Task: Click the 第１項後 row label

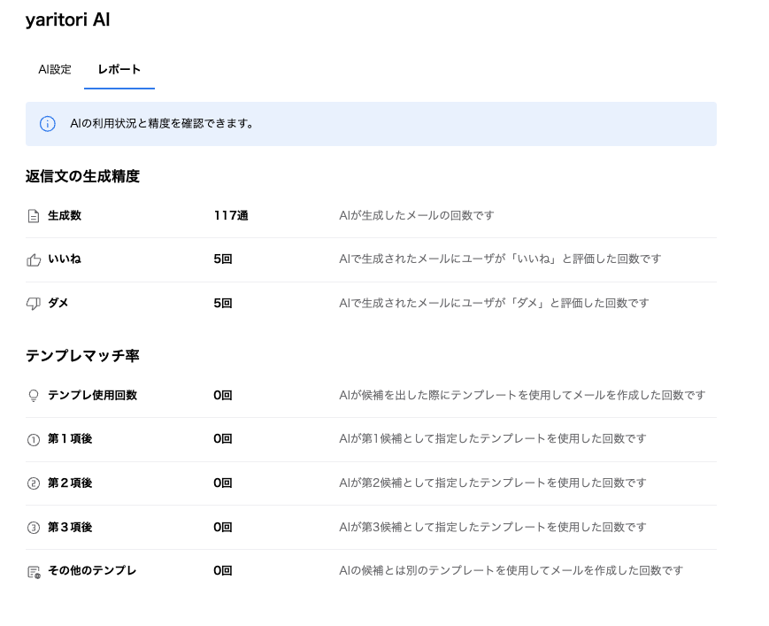Action: [x=70, y=438]
